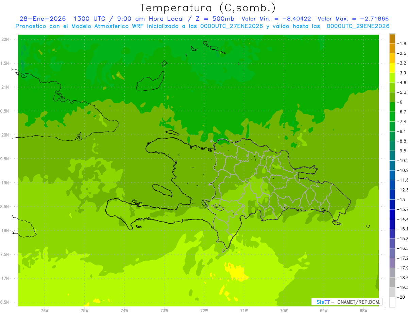Click the "-15.1" colorbar label
408x315 pixels.
(403, 229)
